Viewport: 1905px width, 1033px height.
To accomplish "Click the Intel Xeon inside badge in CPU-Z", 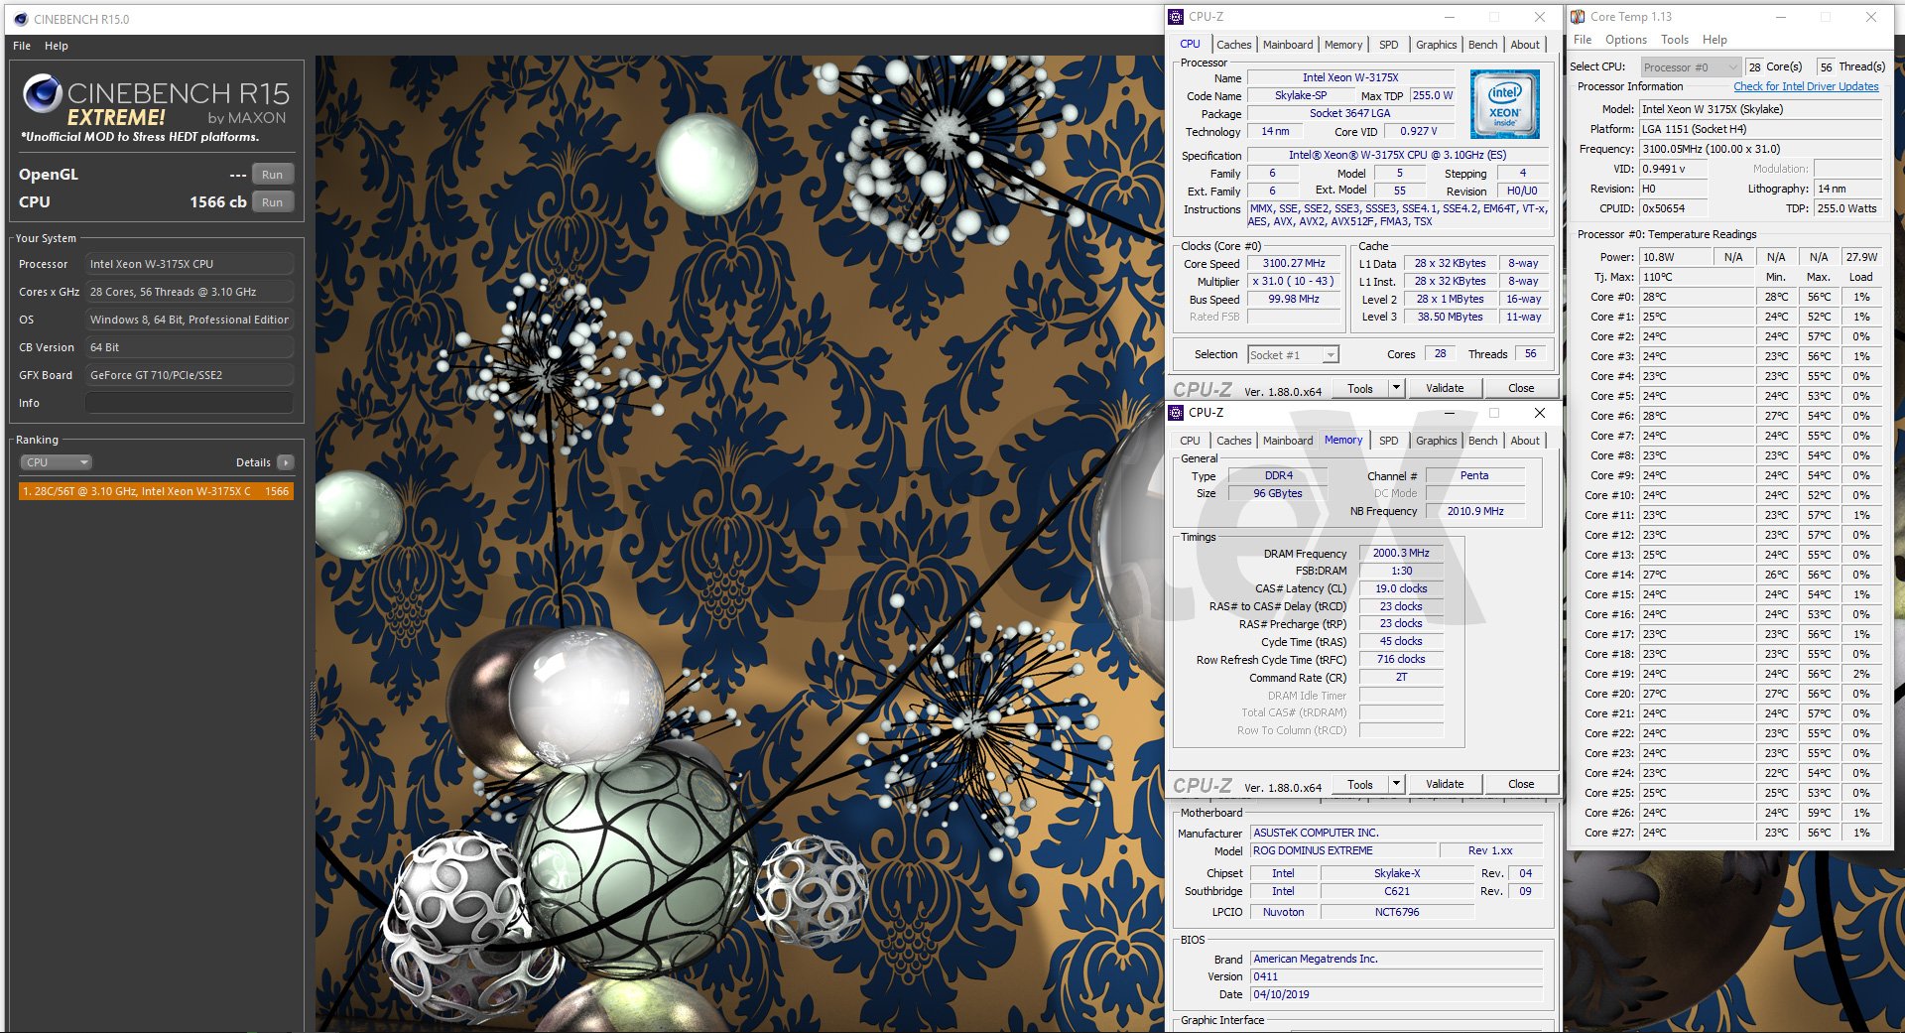I will click(x=1504, y=103).
